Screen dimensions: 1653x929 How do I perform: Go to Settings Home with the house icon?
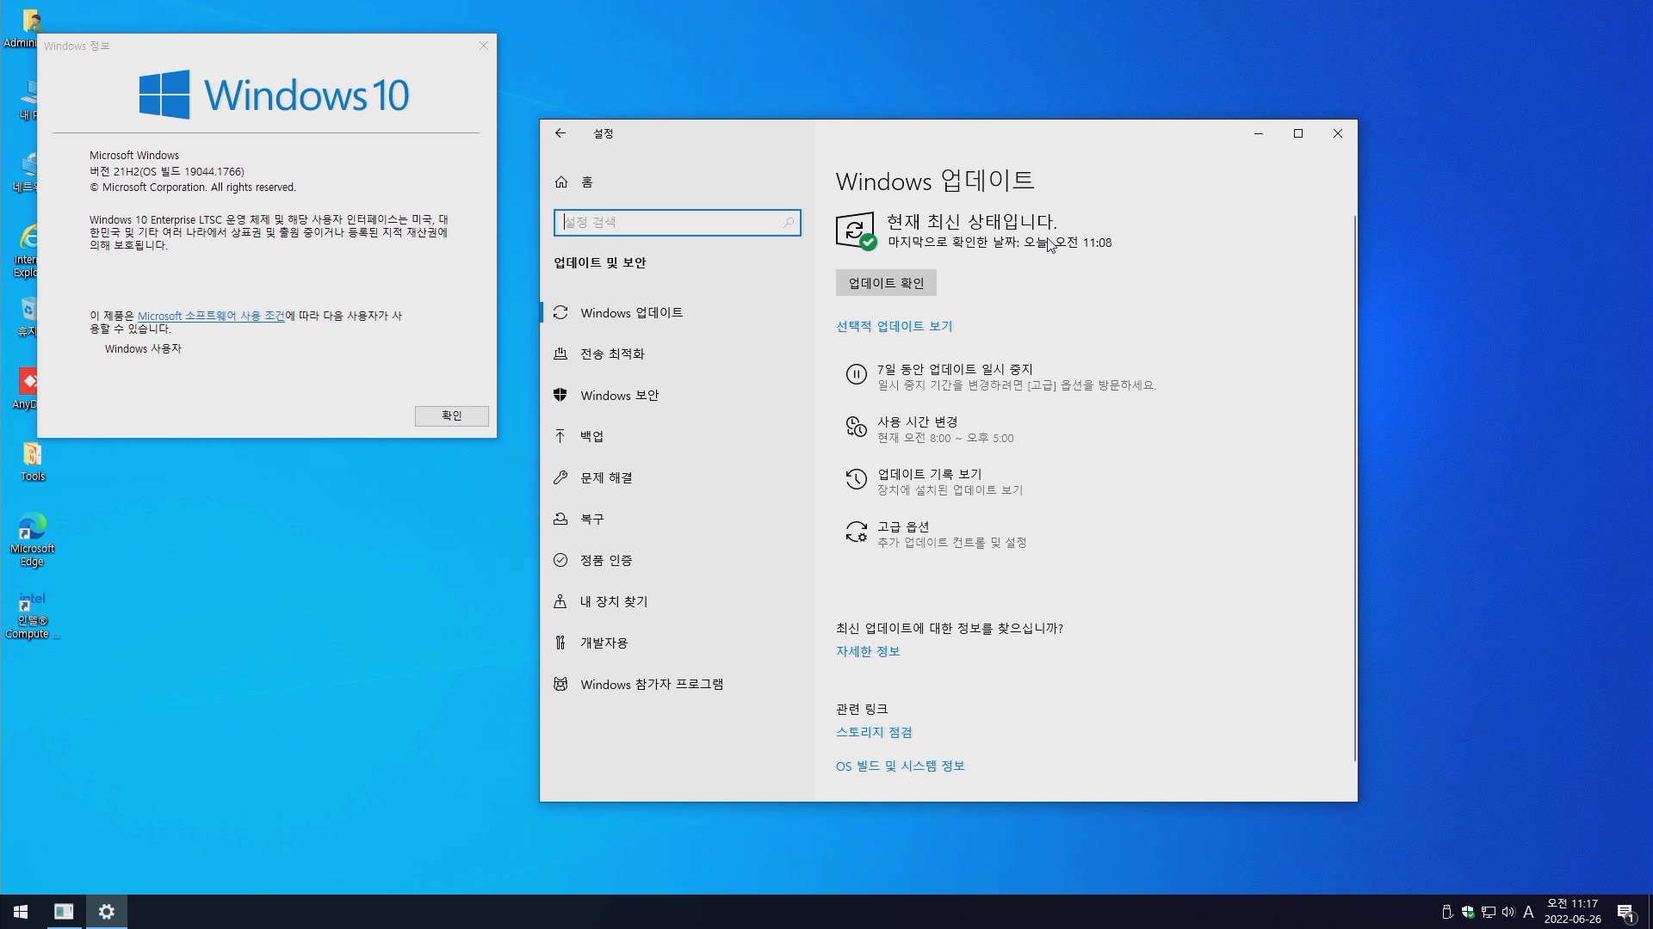(x=561, y=182)
